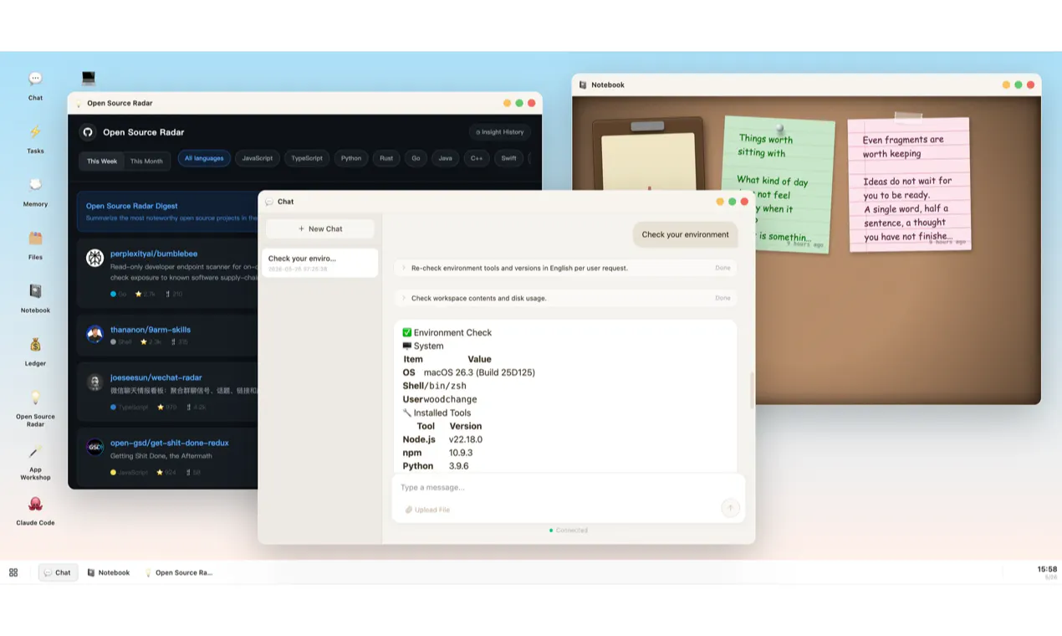Select the All languages filter chip
1062x636 pixels.
(204, 158)
